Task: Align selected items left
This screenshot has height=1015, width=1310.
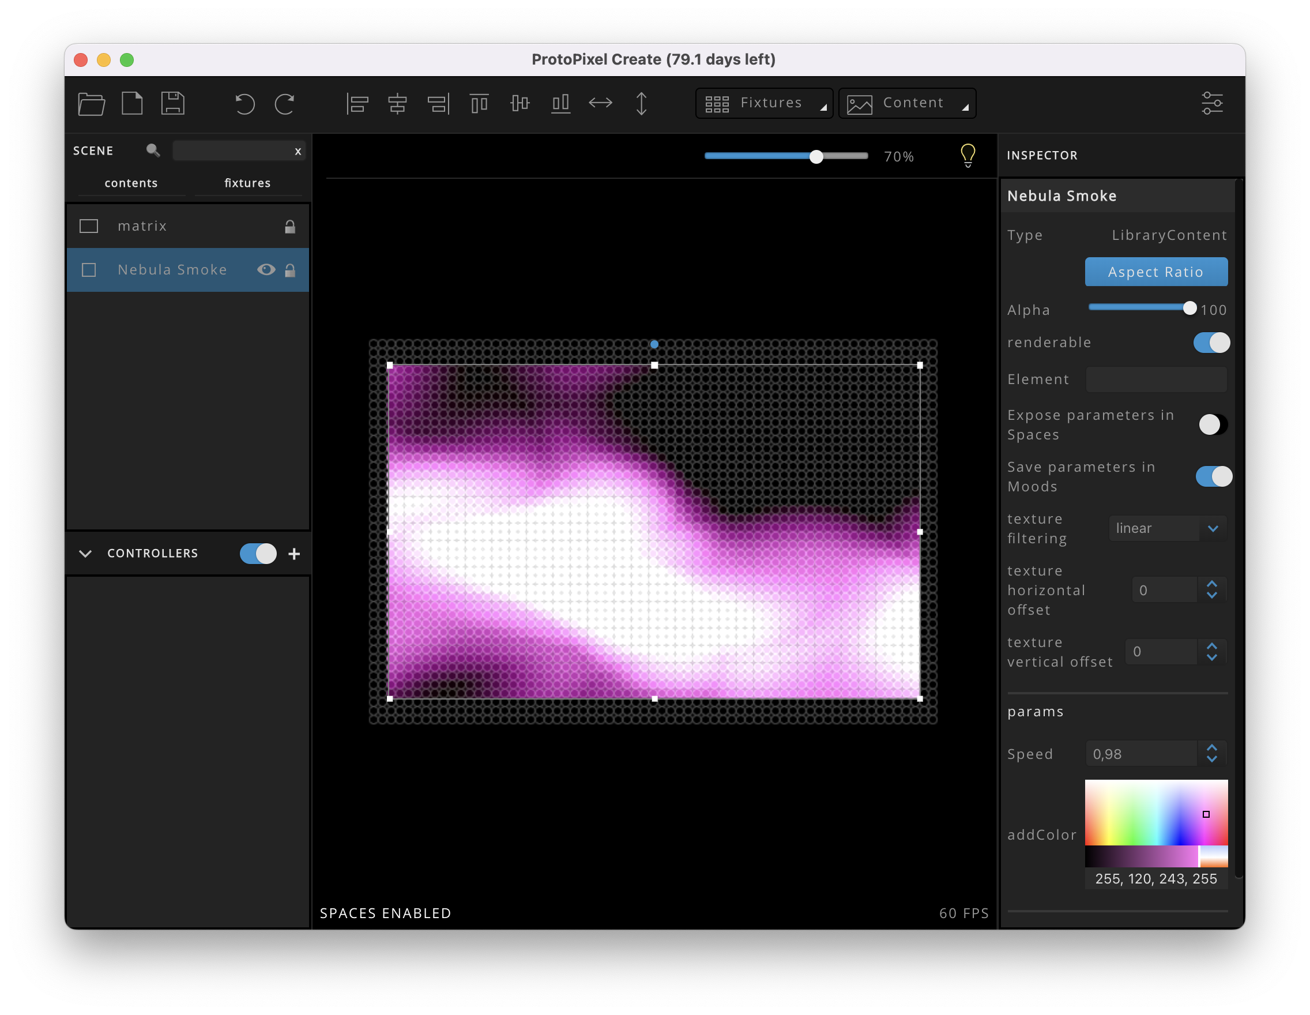Action: point(357,104)
